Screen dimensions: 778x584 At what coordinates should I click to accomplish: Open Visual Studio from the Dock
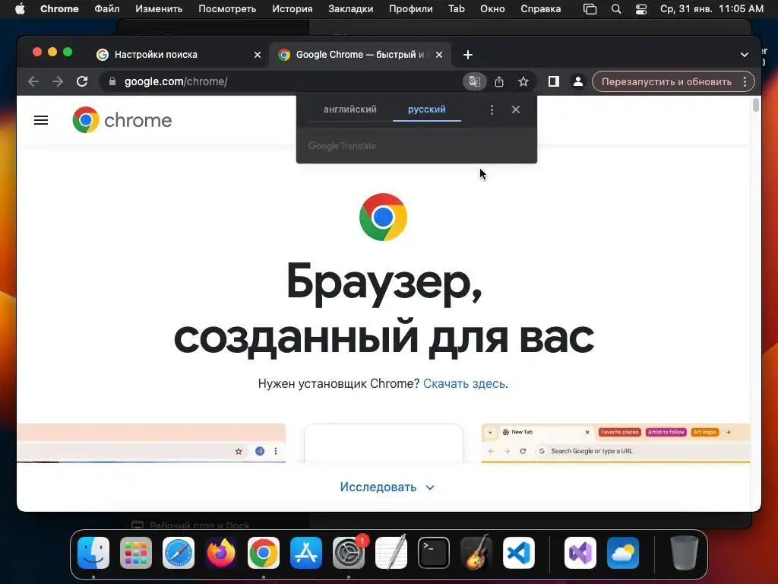(580, 553)
